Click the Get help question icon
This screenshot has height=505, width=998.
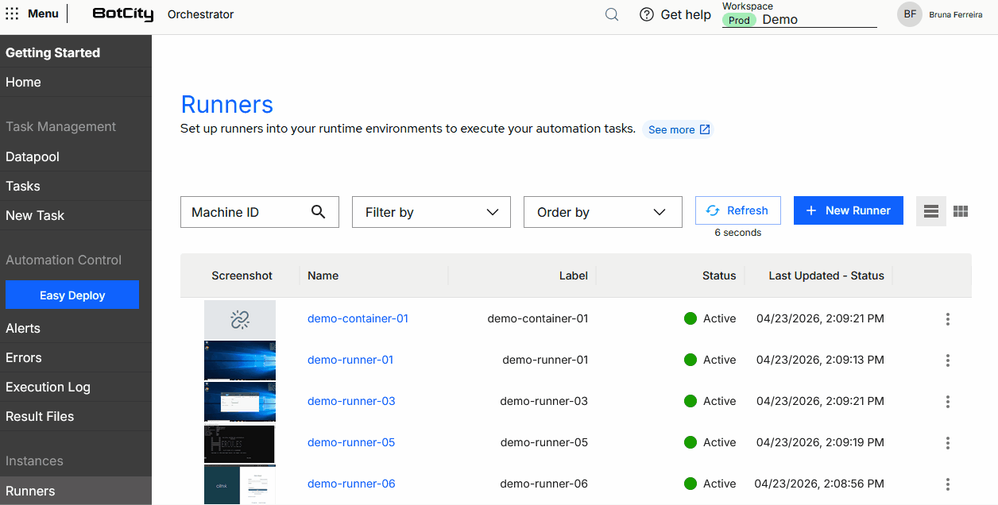pyautogui.click(x=647, y=14)
